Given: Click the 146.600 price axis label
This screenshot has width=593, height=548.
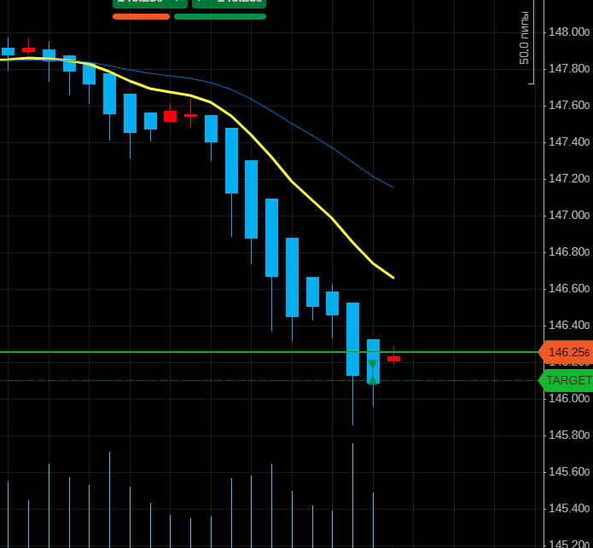Looking at the screenshot, I should click(x=569, y=289).
